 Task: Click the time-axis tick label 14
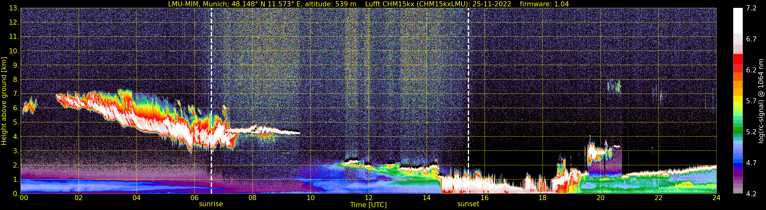point(426,198)
